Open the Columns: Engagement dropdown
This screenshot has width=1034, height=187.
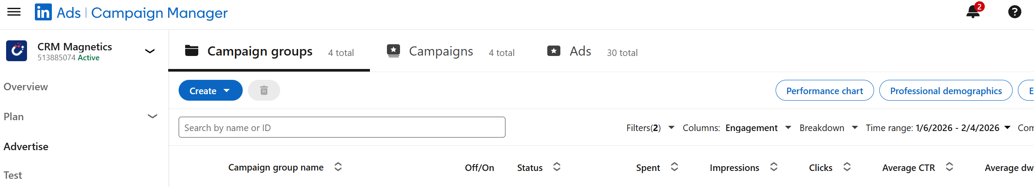tap(736, 128)
